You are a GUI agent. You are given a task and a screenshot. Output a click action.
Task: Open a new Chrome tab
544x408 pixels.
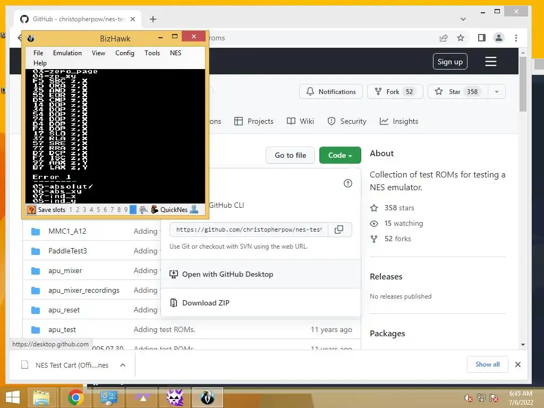pyautogui.click(x=153, y=19)
